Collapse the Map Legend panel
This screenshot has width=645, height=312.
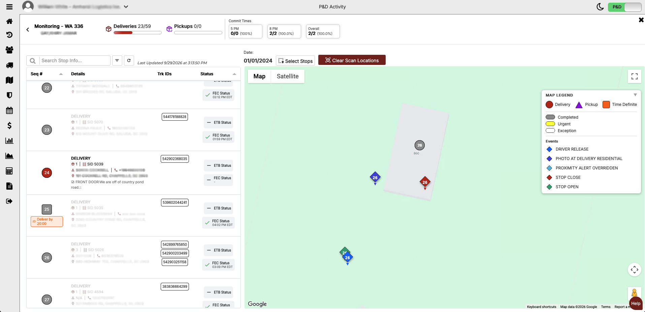click(635, 95)
